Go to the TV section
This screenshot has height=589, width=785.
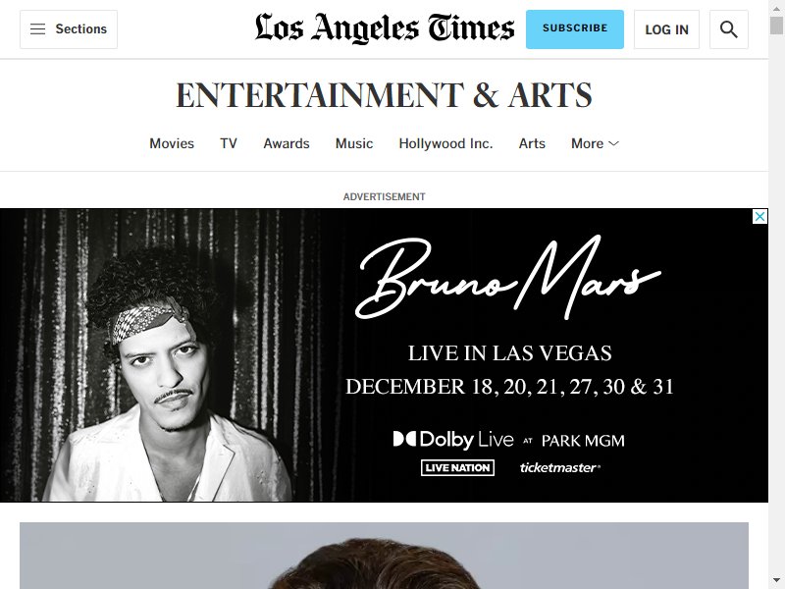click(229, 143)
